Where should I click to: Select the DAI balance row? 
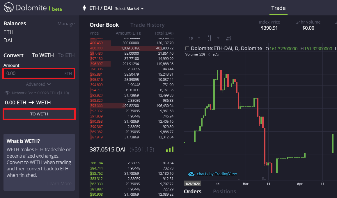pyautogui.click(x=8, y=40)
